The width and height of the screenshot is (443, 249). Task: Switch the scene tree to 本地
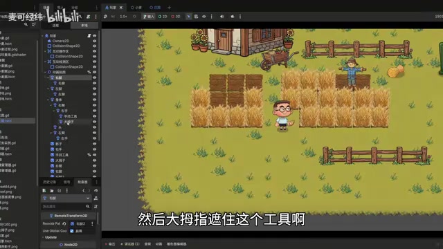coord(84,26)
